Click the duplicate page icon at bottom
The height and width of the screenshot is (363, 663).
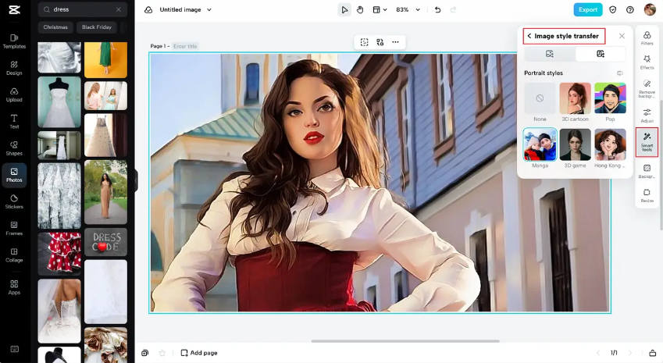145,353
